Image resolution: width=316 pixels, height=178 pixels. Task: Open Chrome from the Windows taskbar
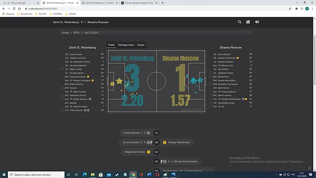click(x=133, y=175)
